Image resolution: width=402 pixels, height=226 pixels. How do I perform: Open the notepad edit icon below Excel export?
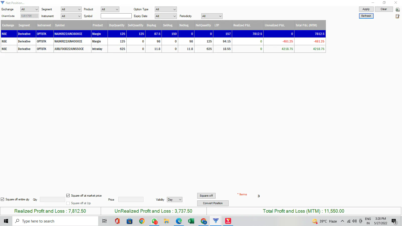(x=397, y=16)
